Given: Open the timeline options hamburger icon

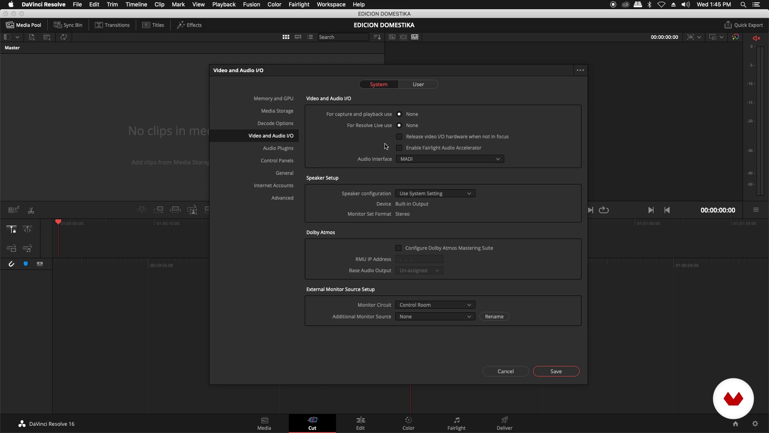Looking at the screenshot, I should (x=756, y=210).
